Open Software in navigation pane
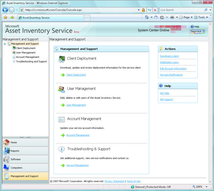This screenshot has height=191, width=214. pyautogui.click(x=25, y=159)
